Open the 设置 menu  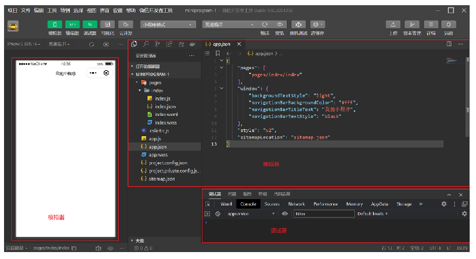pos(118,10)
